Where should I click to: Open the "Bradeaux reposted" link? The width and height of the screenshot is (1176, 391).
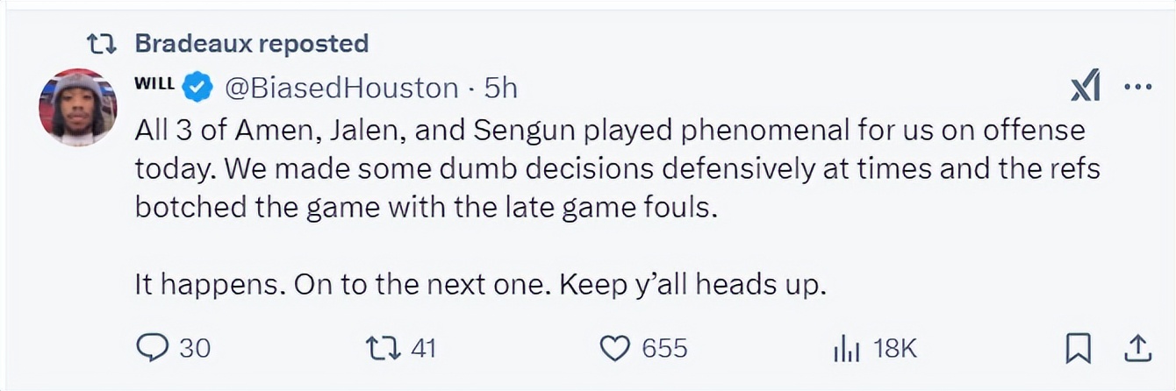coord(251,43)
